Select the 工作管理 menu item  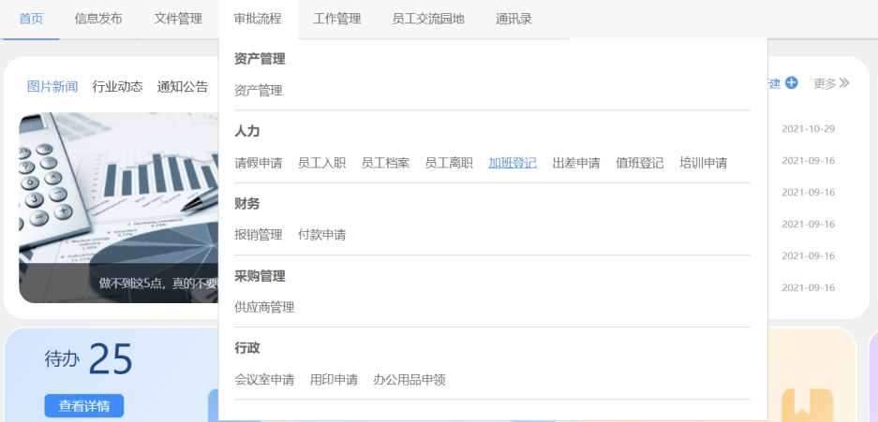[x=337, y=18]
